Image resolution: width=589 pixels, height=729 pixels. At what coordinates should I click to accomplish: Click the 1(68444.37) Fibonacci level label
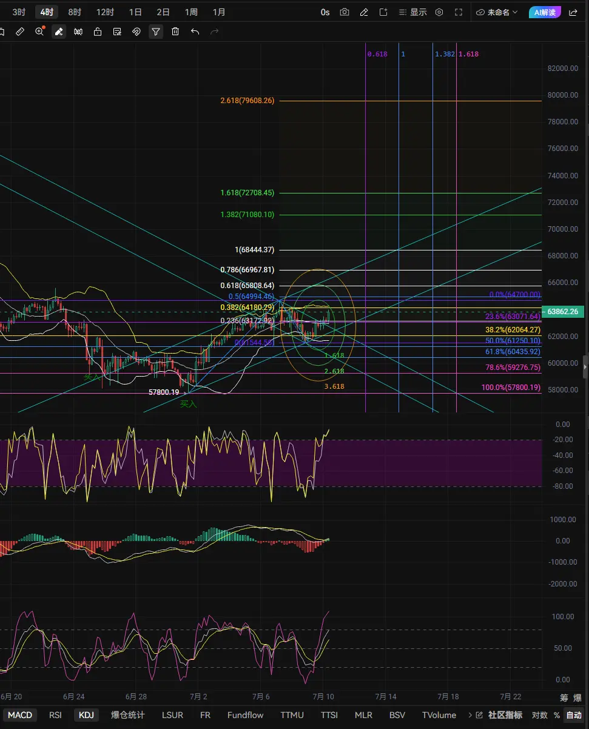pos(255,250)
